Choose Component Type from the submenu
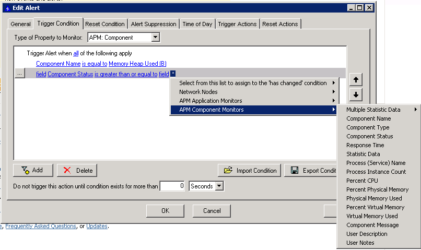The image size is (421, 250). coord(379,127)
